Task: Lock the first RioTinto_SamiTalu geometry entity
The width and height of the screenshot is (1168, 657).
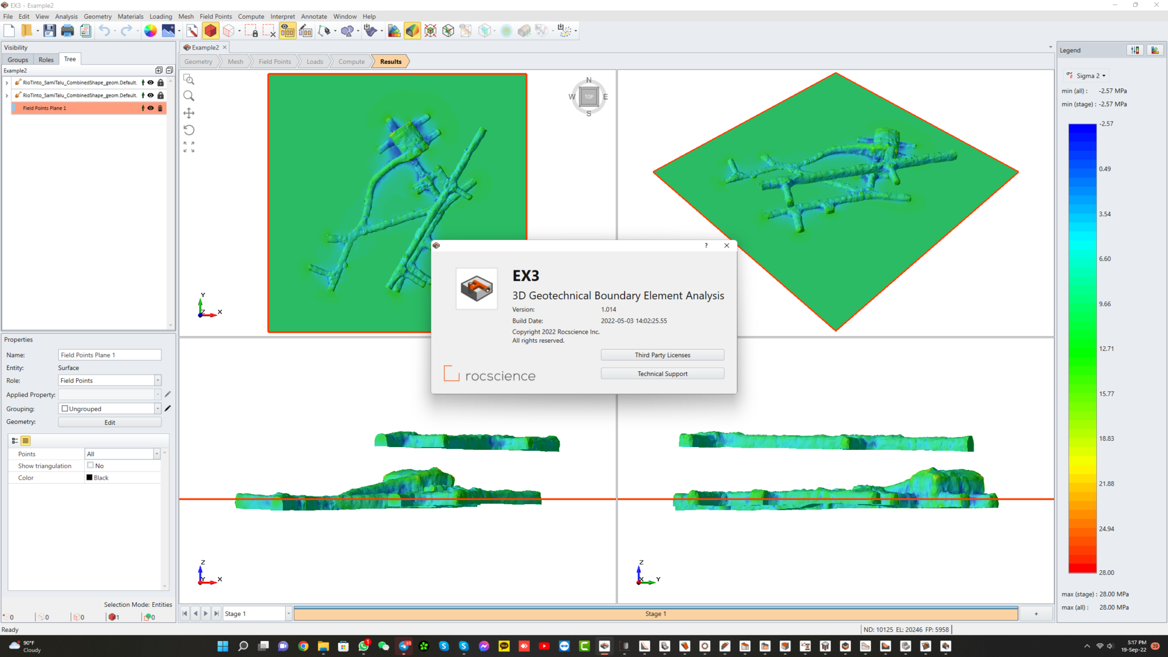Action: coord(160,82)
